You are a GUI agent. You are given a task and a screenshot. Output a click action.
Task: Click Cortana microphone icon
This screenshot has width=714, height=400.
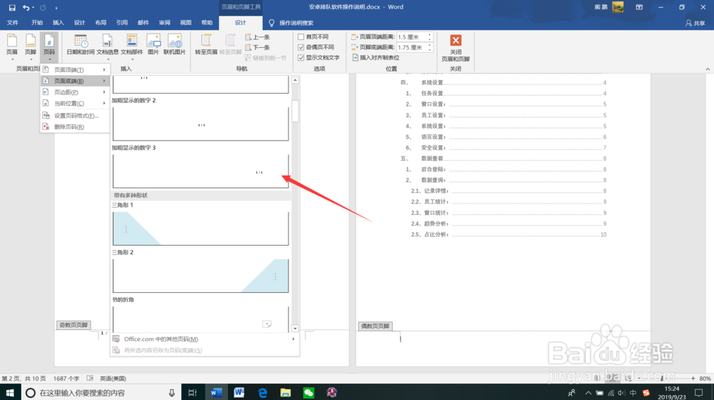pos(171,393)
